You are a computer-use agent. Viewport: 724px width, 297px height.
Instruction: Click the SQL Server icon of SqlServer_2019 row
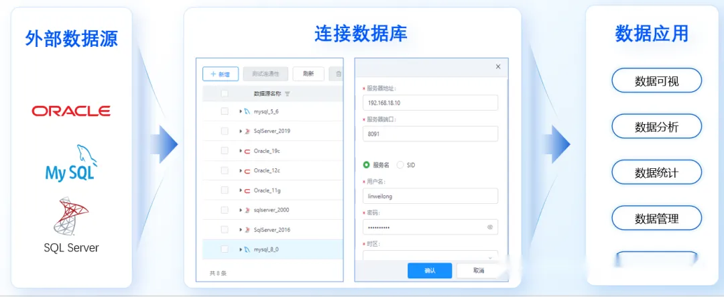click(x=247, y=131)
